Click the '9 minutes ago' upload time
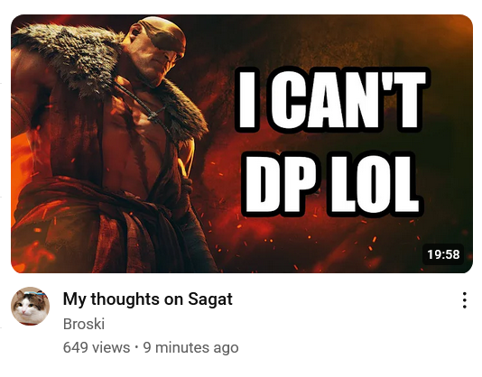 (190, 347)
